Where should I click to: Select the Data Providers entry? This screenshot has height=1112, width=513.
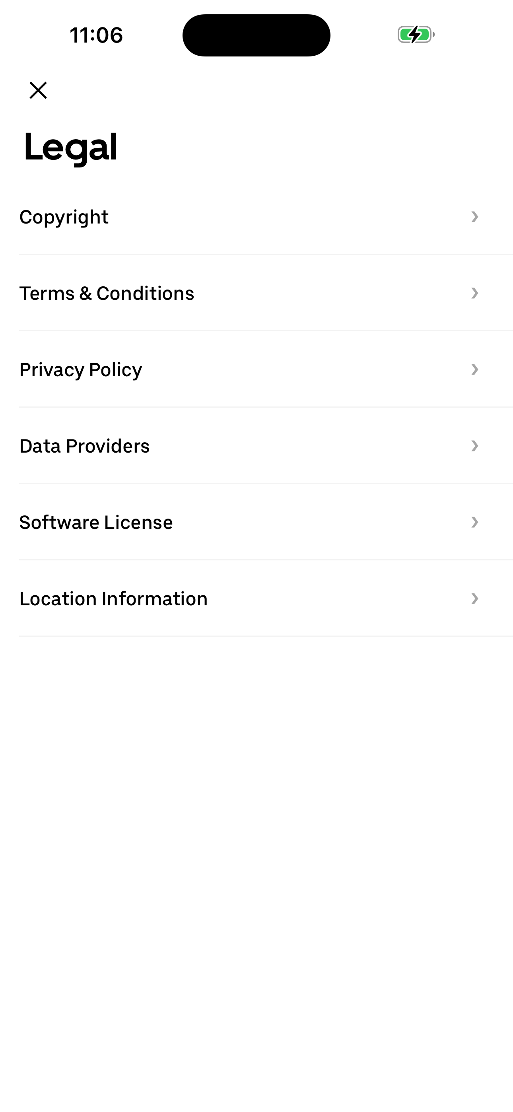tap(85, 446)
